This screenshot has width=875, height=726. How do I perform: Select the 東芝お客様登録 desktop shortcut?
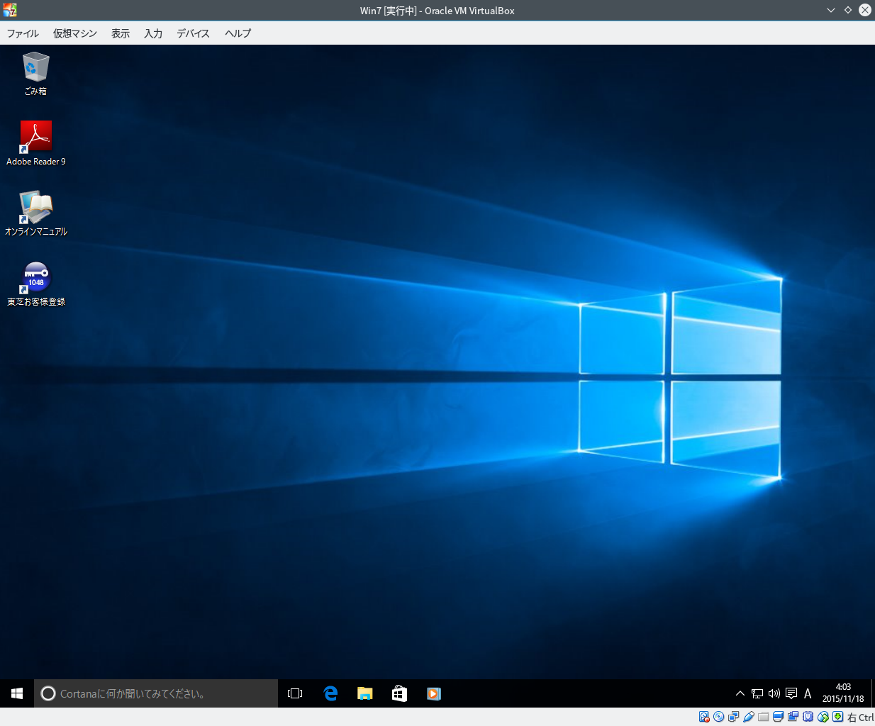tap(35, 284)
